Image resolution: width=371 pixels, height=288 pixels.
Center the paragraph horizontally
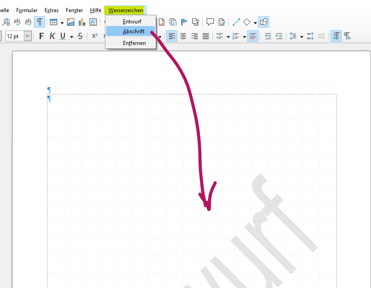coord(183,36)
